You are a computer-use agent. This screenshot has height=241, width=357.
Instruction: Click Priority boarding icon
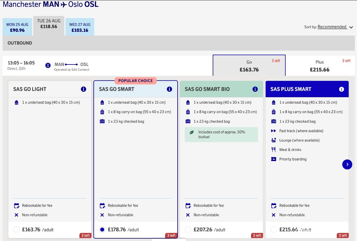(x=274, y=159)
